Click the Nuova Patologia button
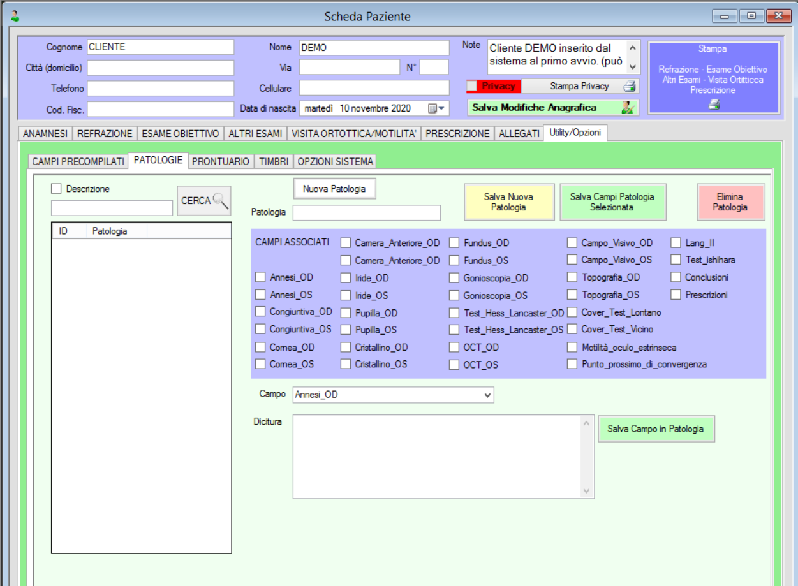This screenshot has width=798, height=586. 334,189
